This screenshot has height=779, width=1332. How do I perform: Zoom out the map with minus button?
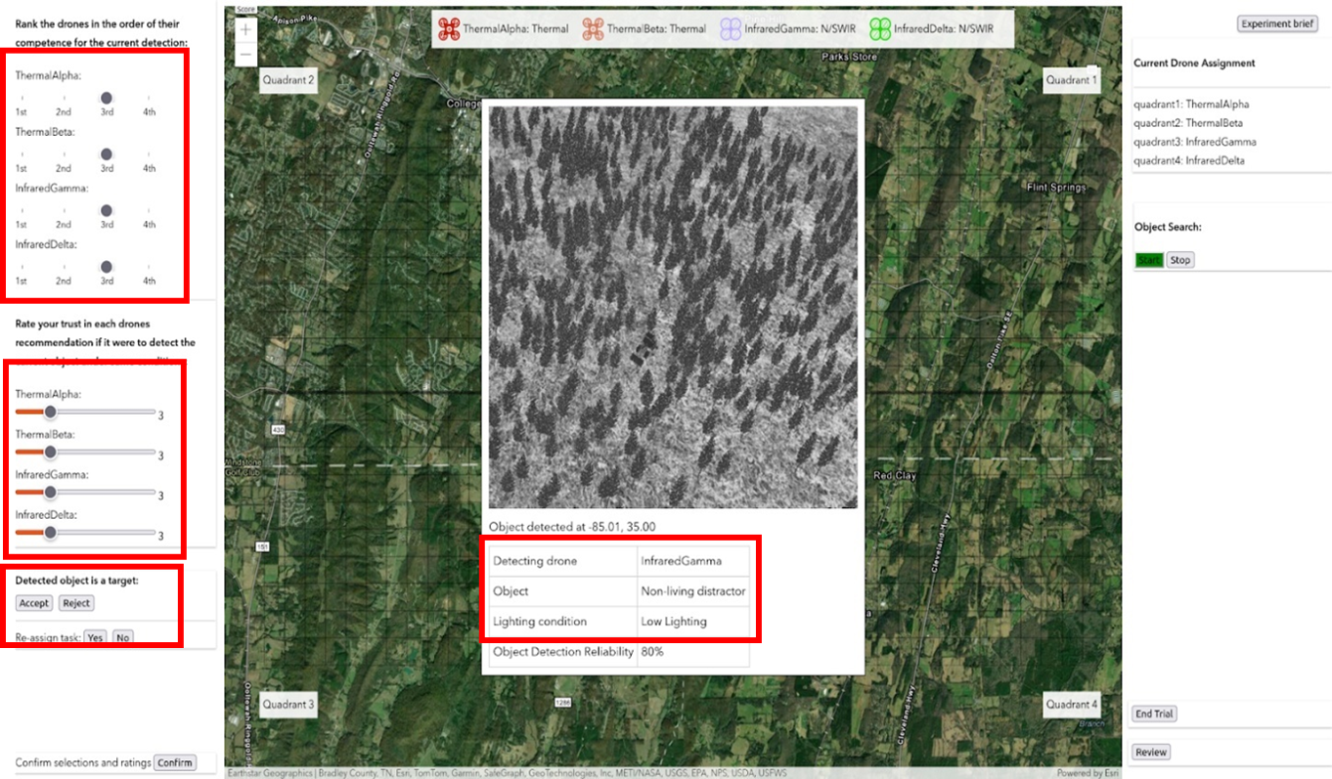(245, 55)
